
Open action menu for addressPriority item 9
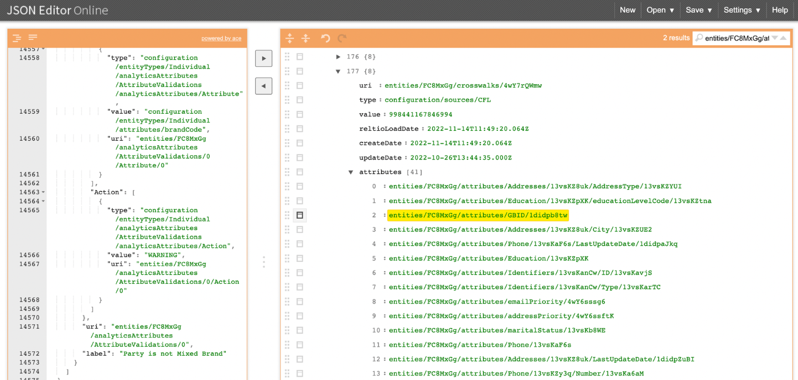coord(300,316)
